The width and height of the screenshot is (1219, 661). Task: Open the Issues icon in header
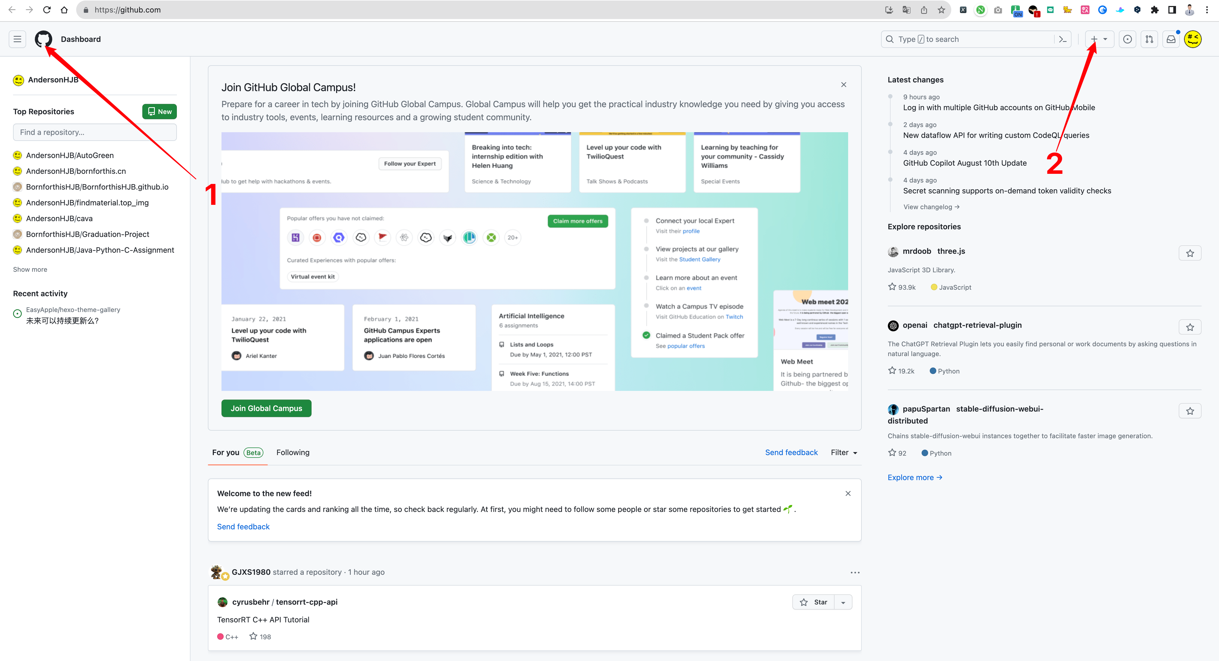[1128, 39]
